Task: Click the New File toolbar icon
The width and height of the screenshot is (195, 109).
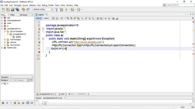Action: (3, 9)
